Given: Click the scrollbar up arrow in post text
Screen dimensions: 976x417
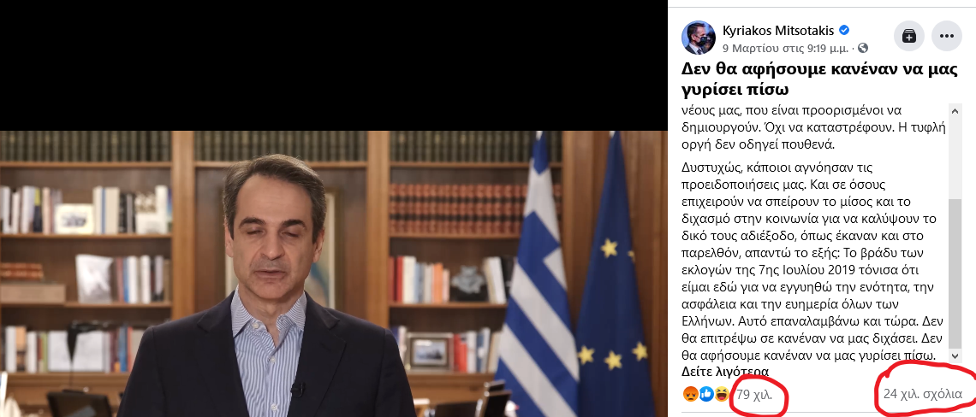Looking at the screenshot, I should (955, 110).
